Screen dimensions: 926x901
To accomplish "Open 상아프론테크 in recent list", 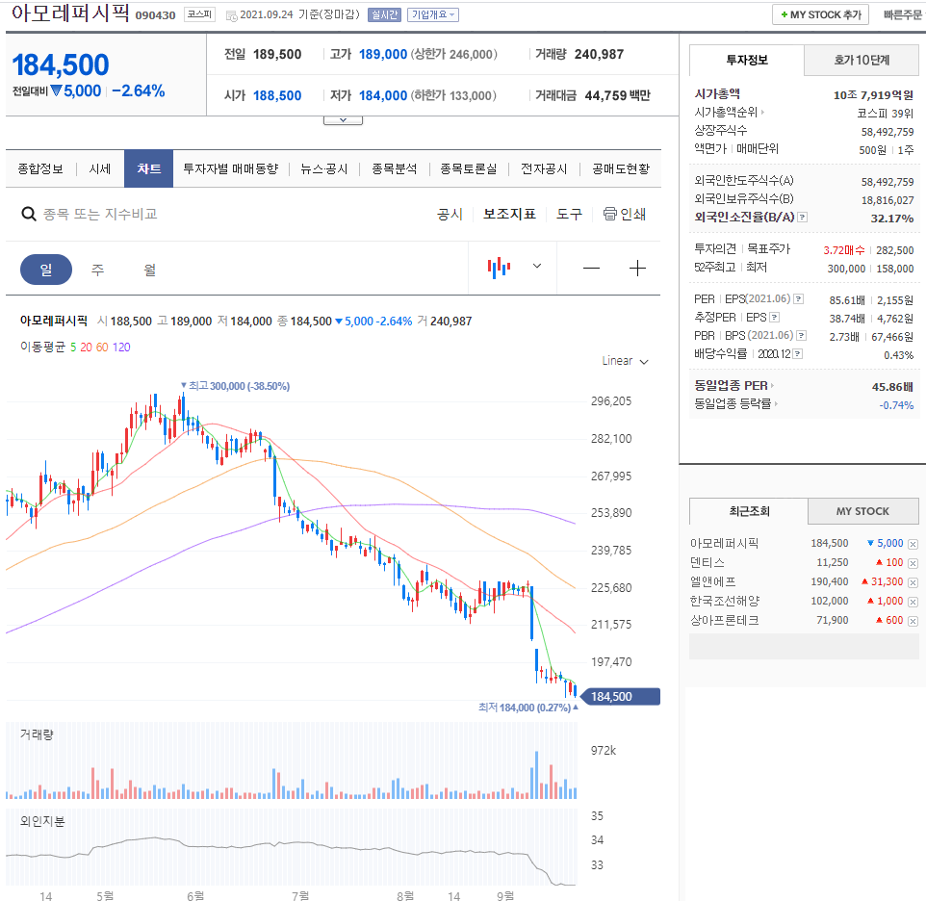I will [725, 621].
